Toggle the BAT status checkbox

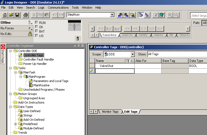[x=36, y=31]
